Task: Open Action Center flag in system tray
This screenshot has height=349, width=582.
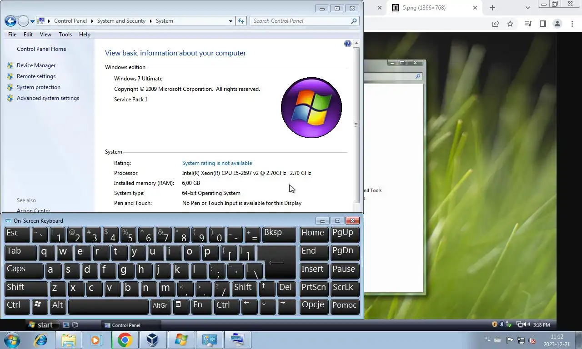Action: click(x=510, y=340)
